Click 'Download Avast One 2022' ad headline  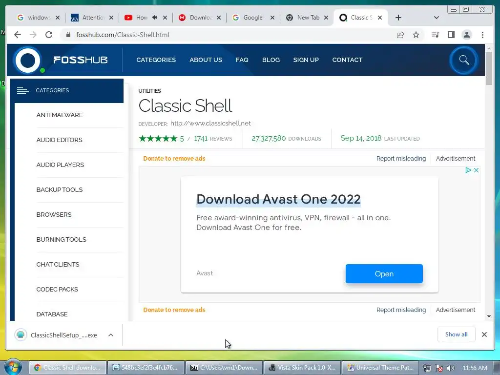point(278,199)
